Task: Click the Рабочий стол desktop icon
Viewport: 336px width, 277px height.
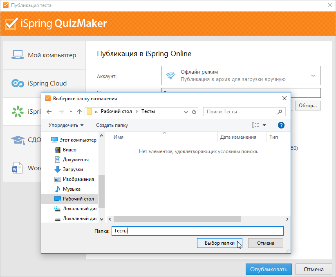Action: point(57,199)
